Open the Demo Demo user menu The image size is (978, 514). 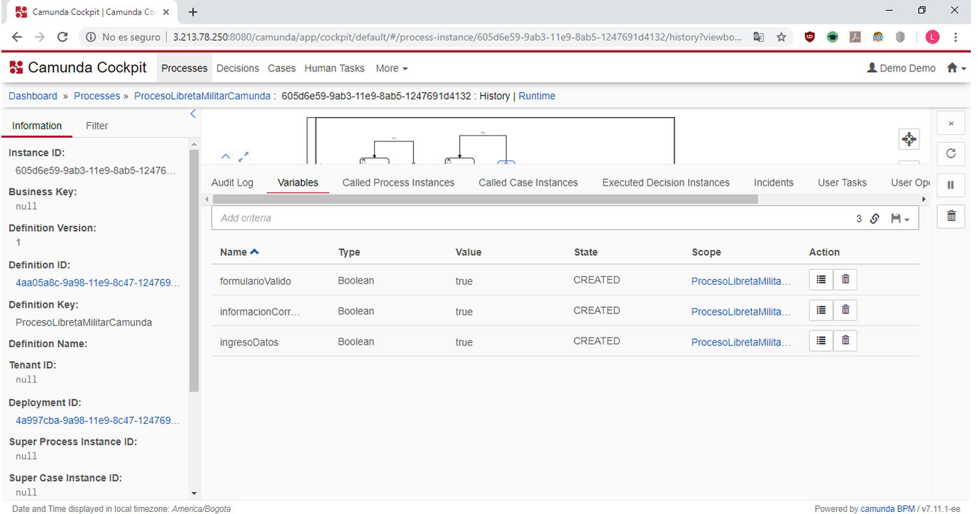pos(901,69)
